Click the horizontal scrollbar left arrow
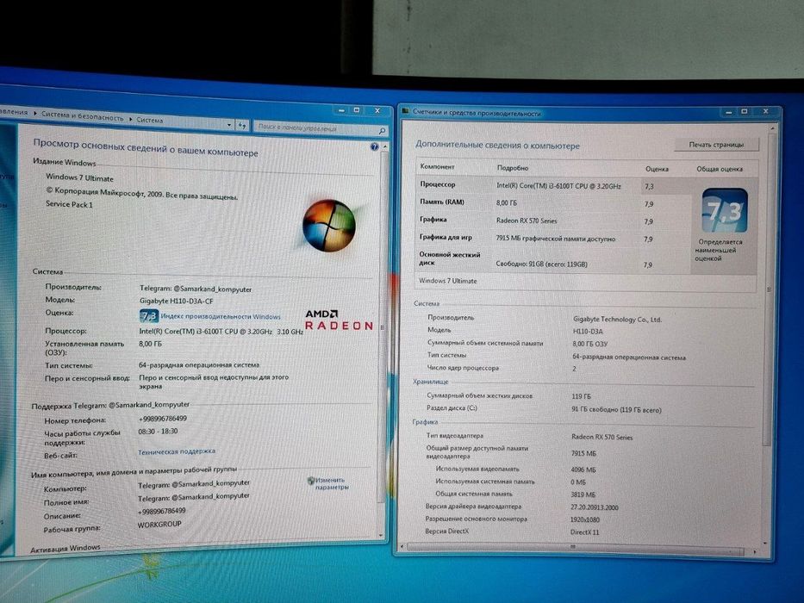804x603 pixels. (403, 546)
